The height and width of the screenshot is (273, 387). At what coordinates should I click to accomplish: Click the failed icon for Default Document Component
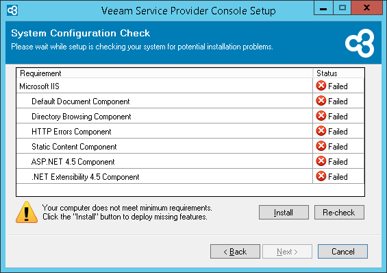321,101
